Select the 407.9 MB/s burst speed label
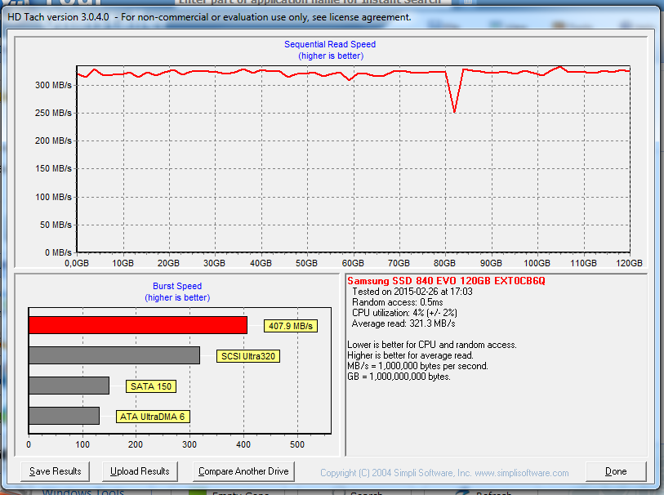Image resolution: width=664 pixels, height=495 pixels. pos(291,326)
